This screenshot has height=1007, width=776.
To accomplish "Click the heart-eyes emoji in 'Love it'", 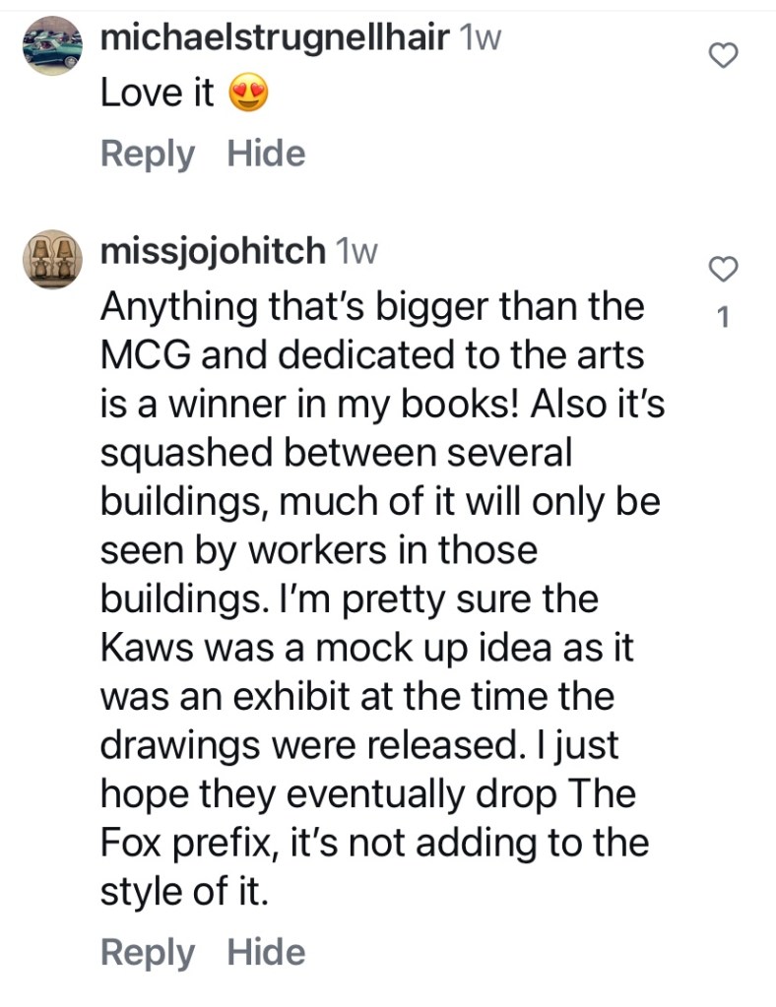I will (248, 94).
